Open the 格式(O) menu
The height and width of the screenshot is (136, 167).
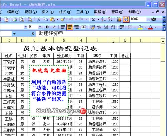tap(65, 12)
